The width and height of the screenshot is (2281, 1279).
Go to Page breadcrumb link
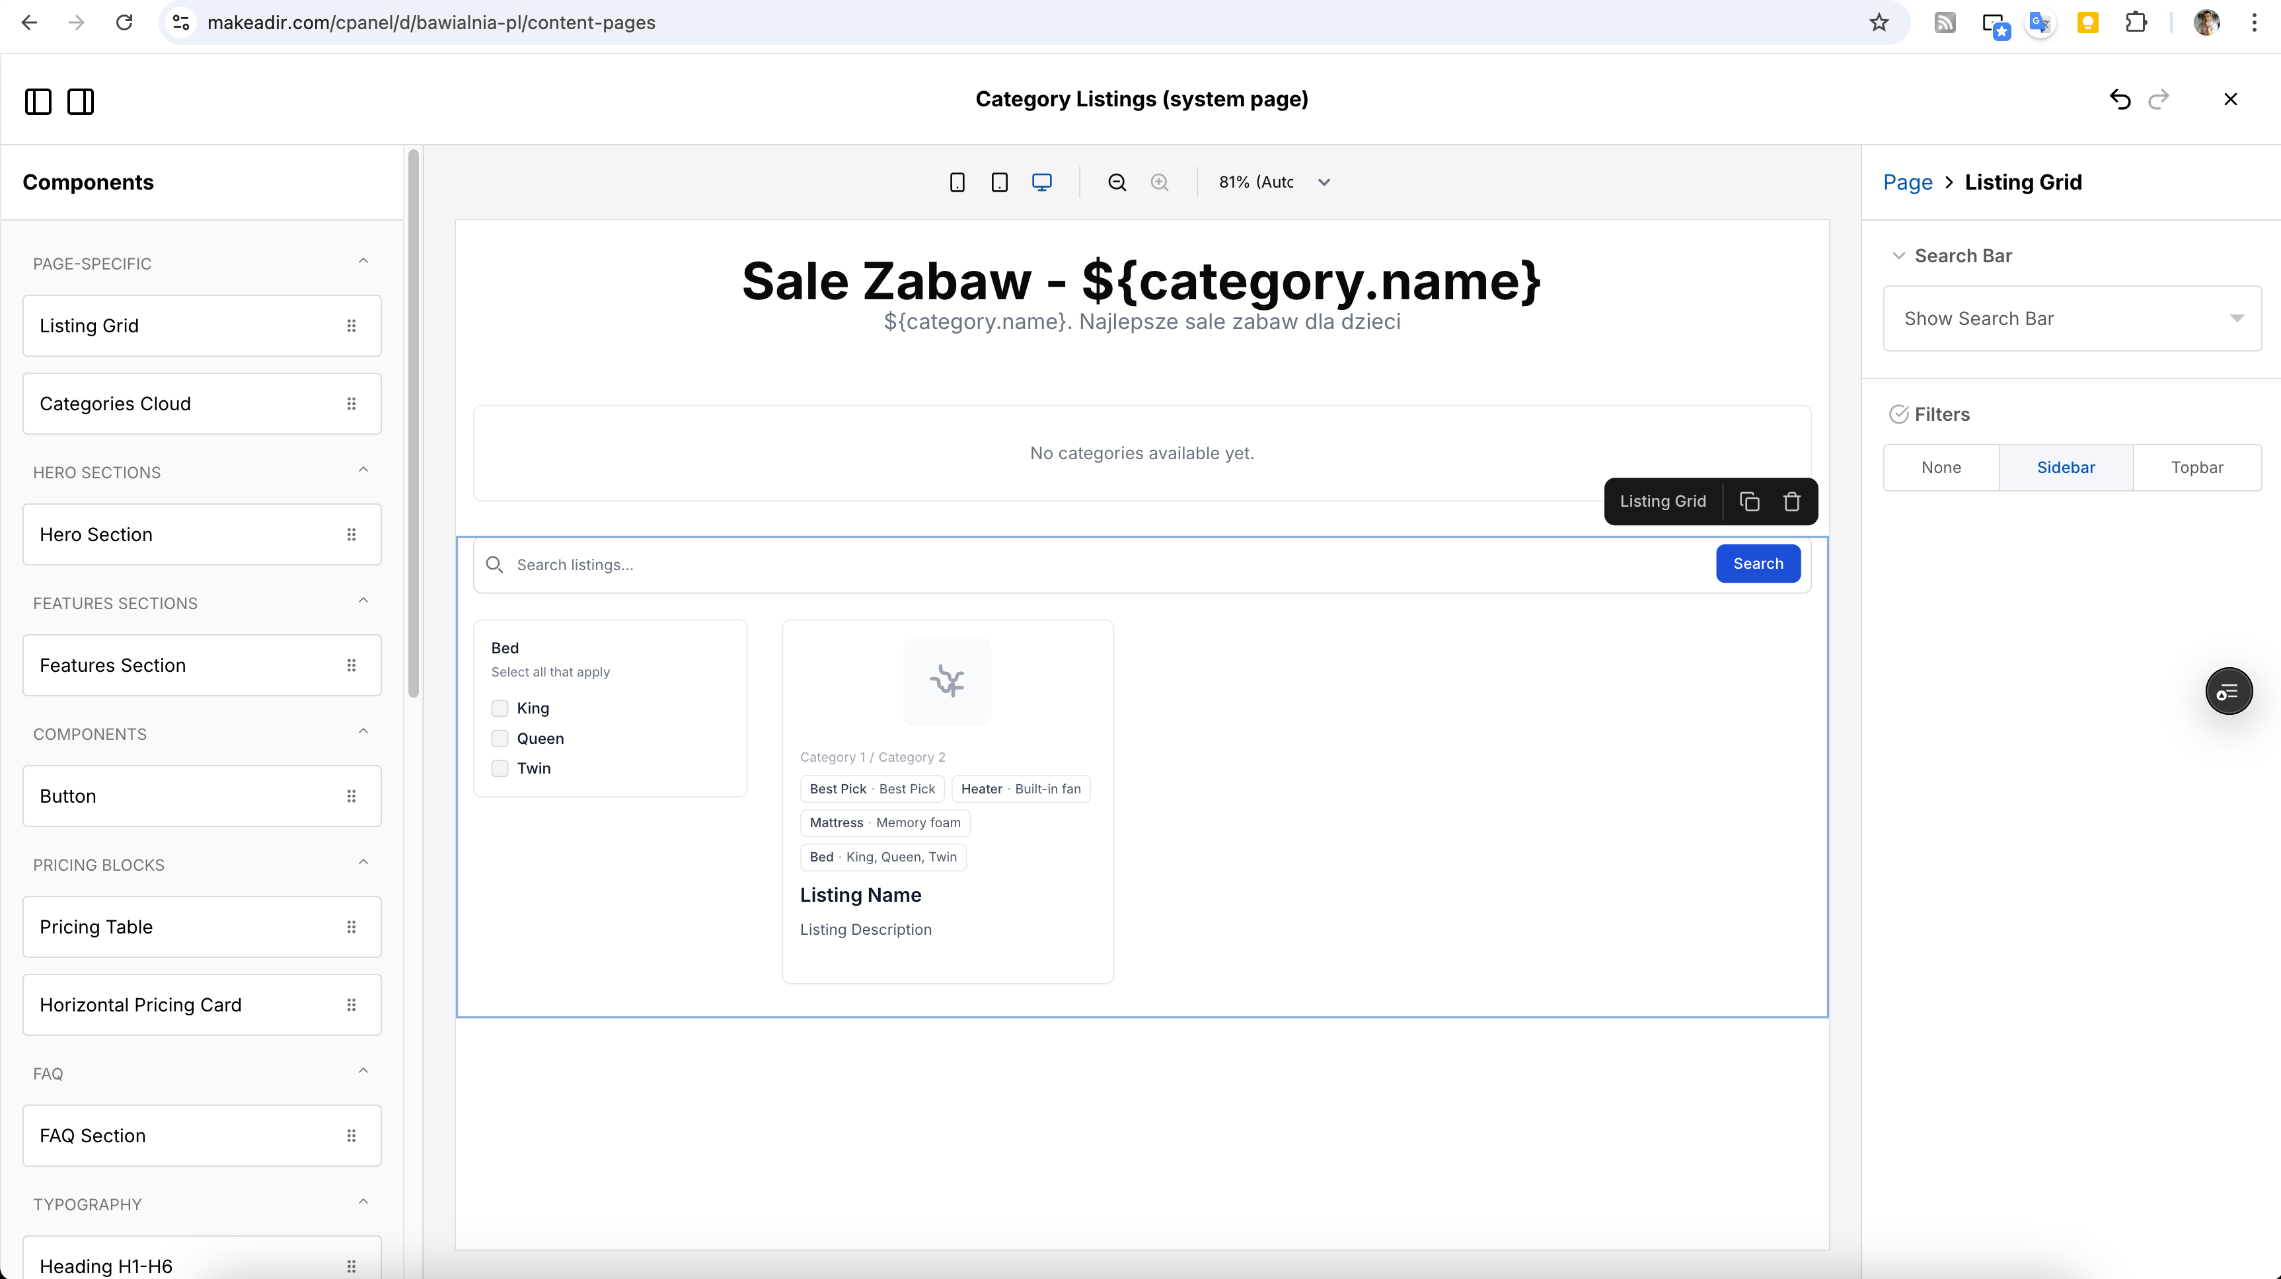click(x=1907, y=182)
